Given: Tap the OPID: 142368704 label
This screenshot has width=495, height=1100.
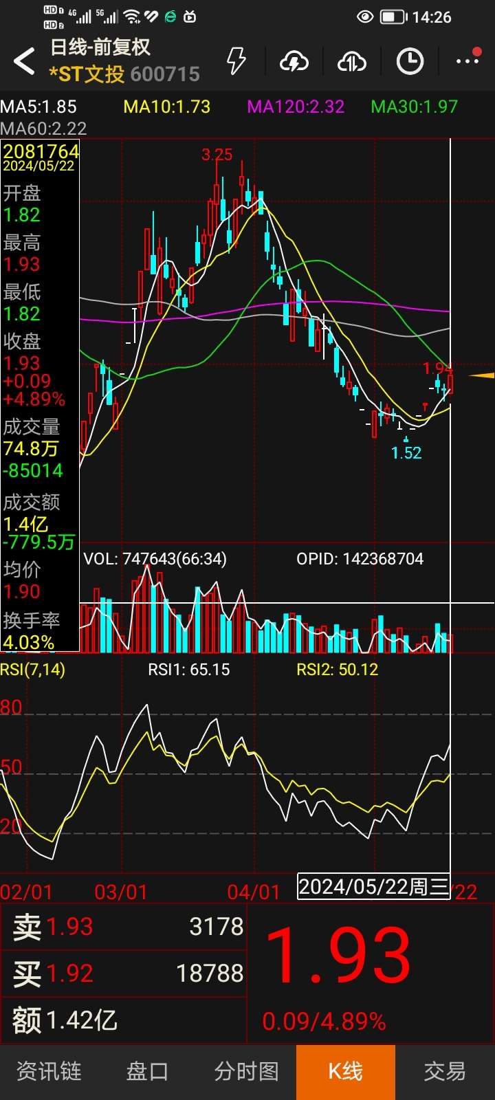Looking at the screenshot, I should point(360,559).
